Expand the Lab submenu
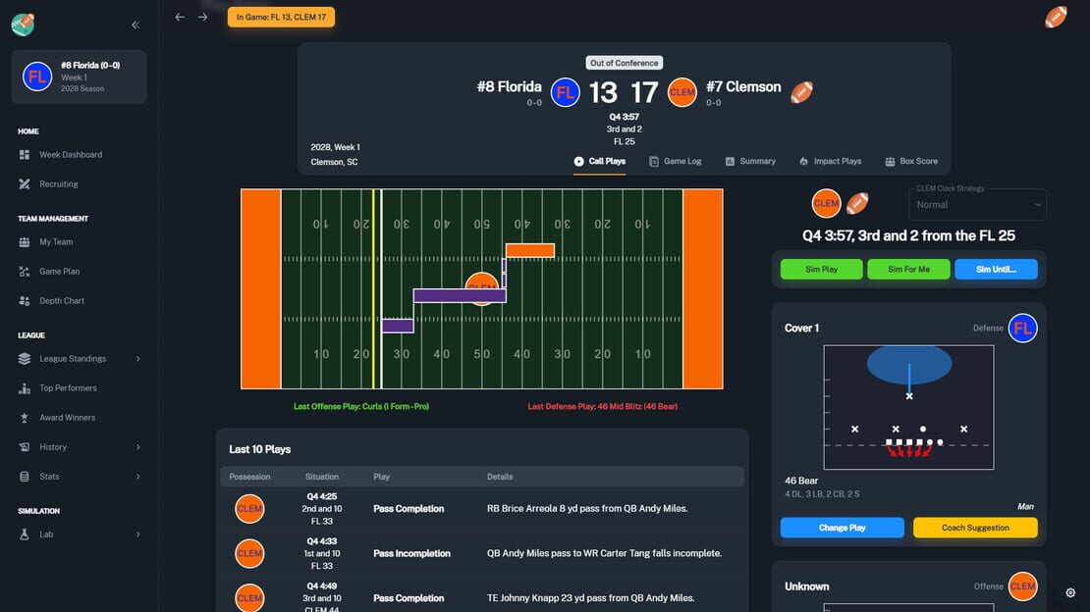The height and width of the screenshot is (612, 1090). [x=137, y=535]
